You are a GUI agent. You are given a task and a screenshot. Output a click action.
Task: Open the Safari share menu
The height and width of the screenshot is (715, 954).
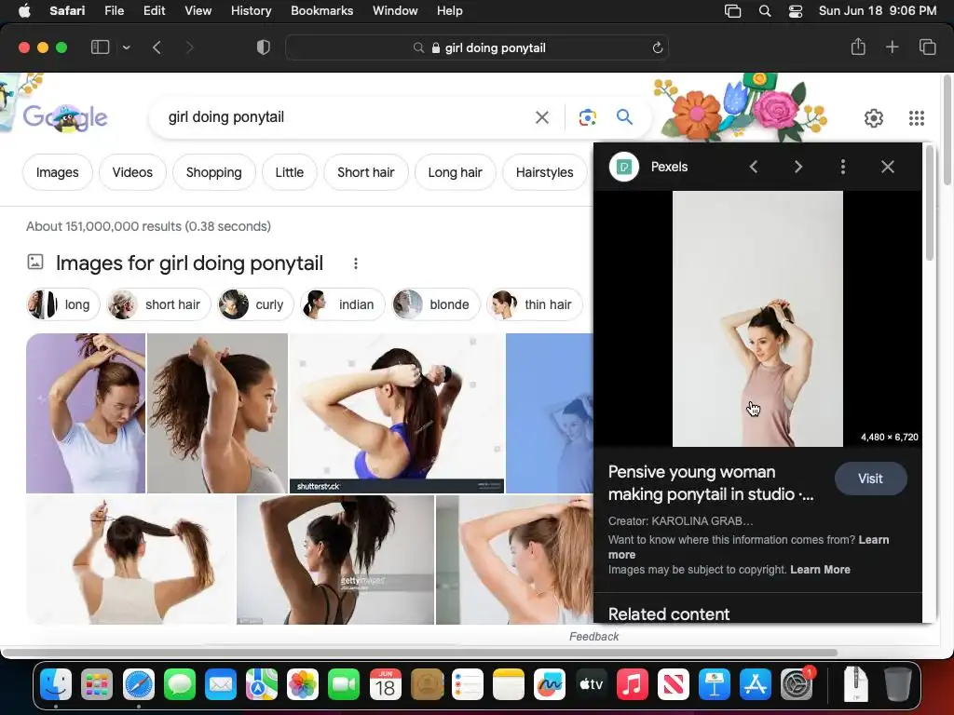858,47
